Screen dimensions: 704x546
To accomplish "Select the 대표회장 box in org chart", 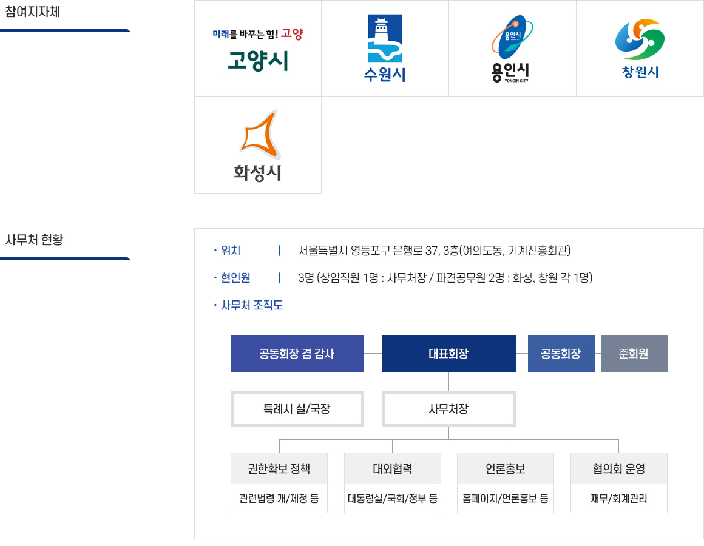I will pyautogui.click(x=449, y=354).
